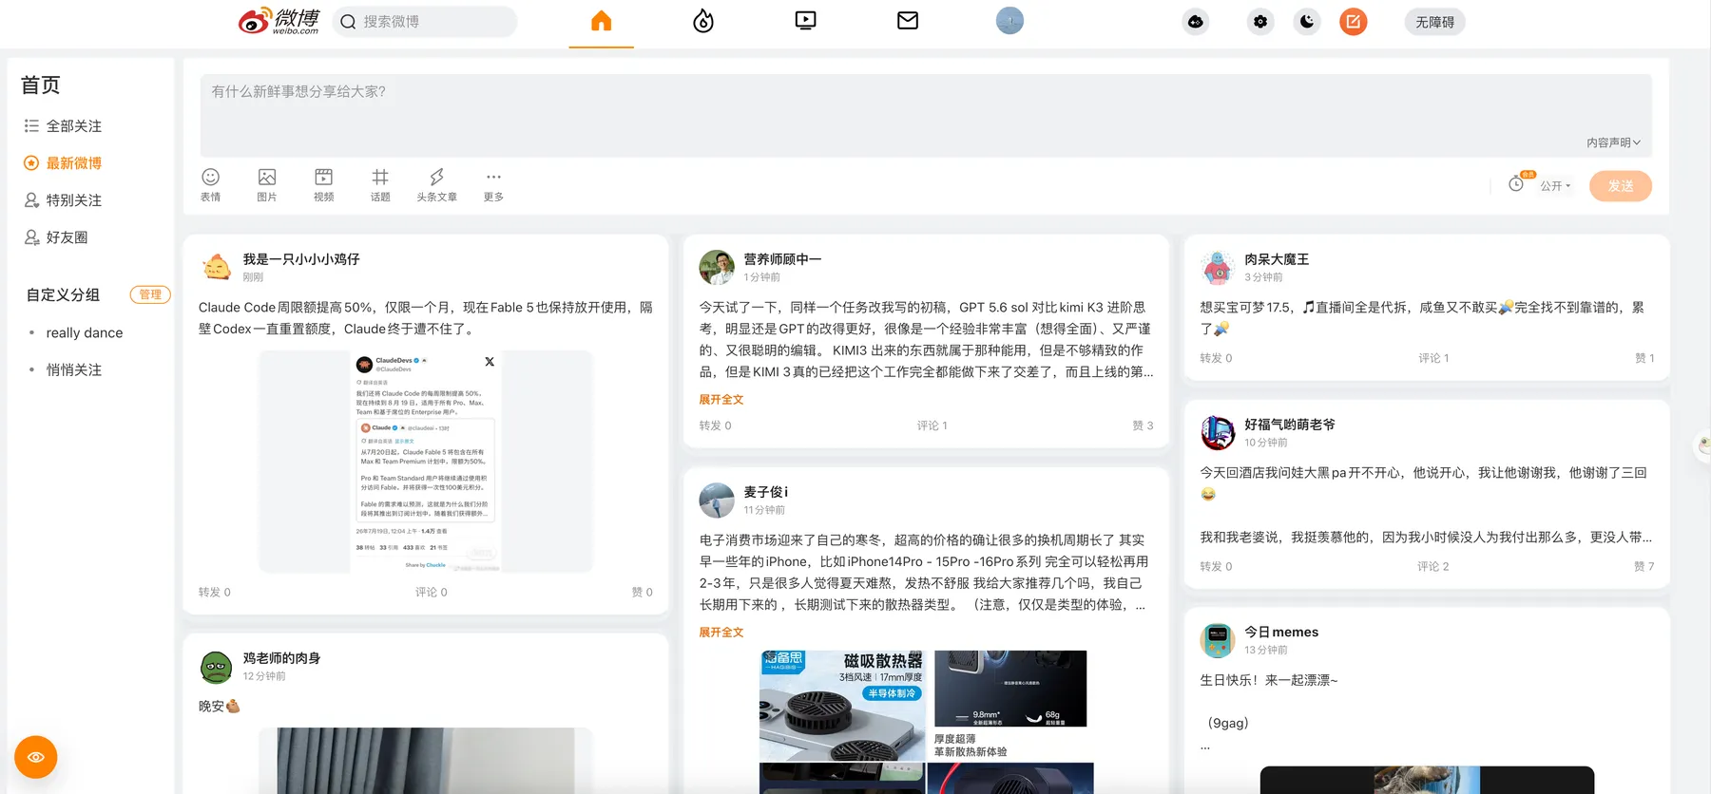Open the 麦子俊i username link
This screenshot has width=1711, height=794.
coord(765,492)
